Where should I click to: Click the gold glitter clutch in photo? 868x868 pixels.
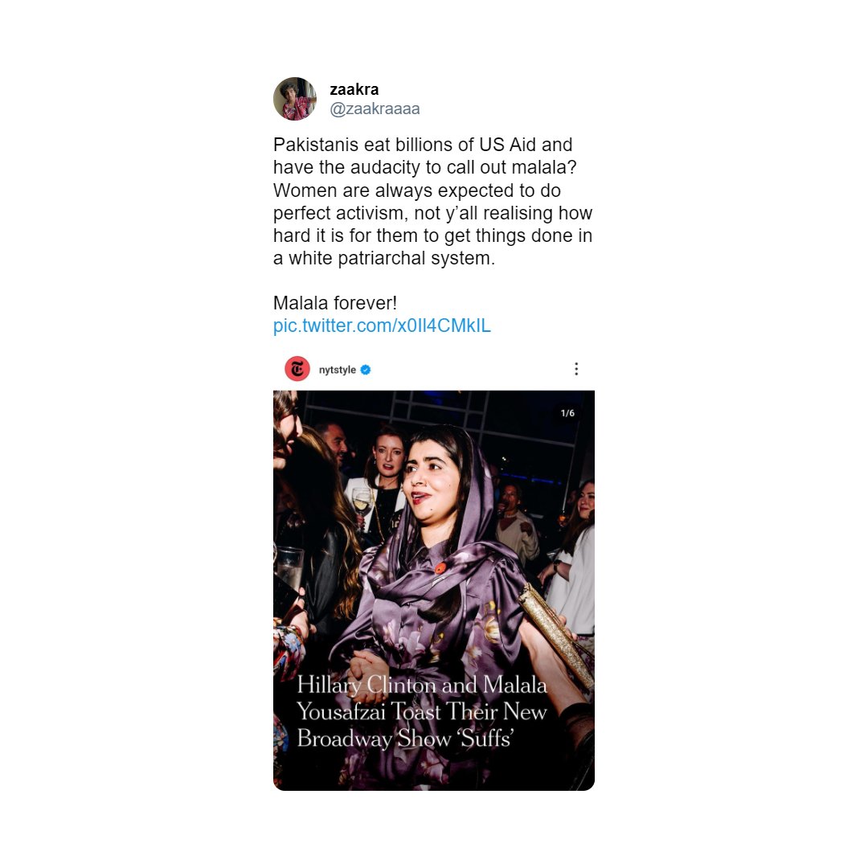coord(556,636)
